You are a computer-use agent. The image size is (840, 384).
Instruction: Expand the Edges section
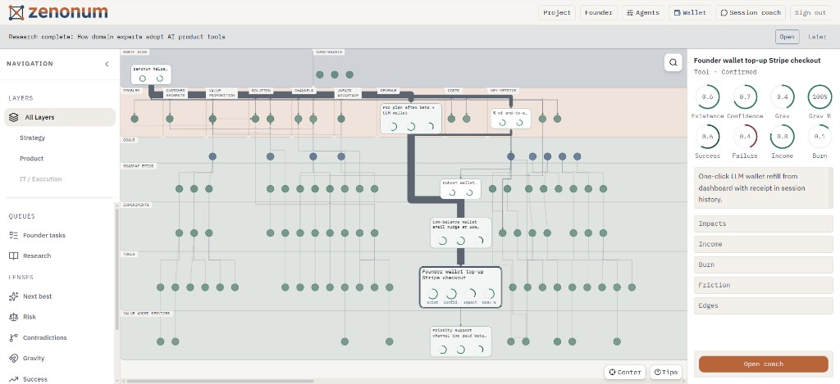[764, 305]
